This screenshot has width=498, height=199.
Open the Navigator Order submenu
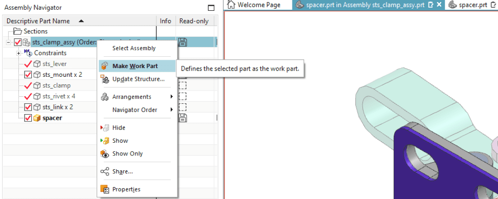137,110
